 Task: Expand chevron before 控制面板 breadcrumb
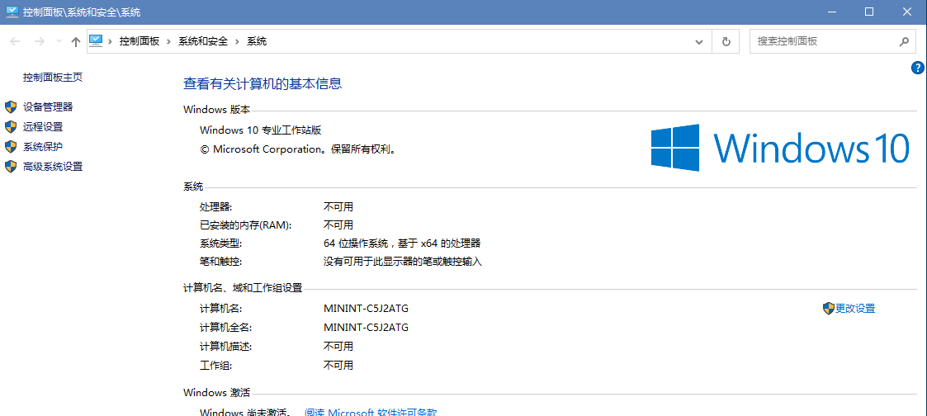110,41
